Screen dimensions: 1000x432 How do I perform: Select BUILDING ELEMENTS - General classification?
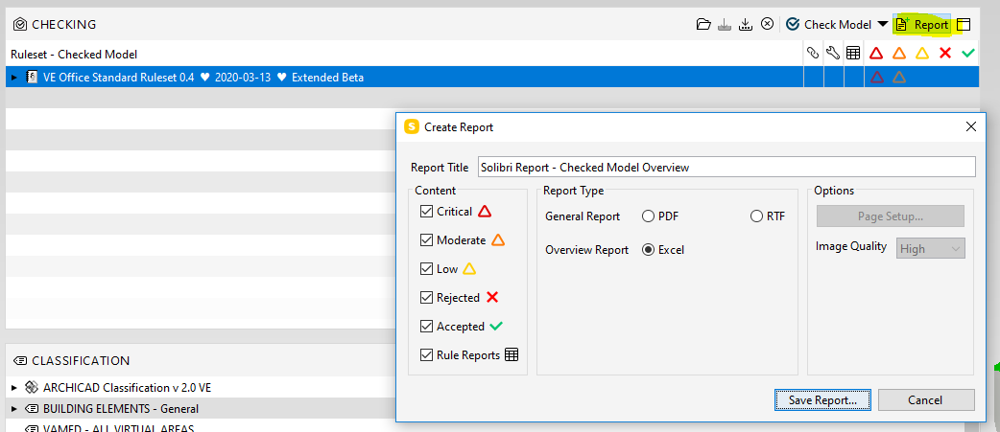[x=201, y=408]
